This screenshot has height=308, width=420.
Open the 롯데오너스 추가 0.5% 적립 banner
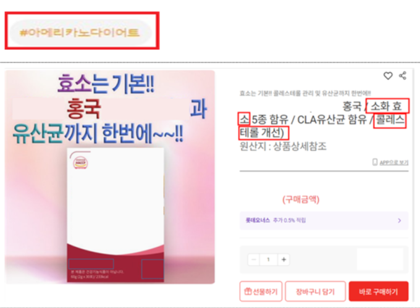pyautogui.click(x=324, y=220)
